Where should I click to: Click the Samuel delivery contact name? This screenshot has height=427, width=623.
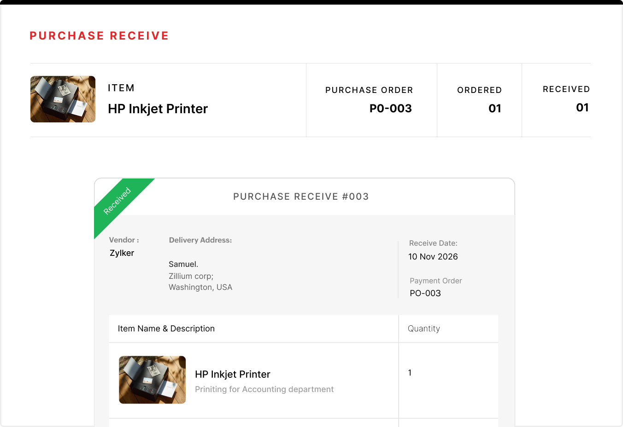183,264
